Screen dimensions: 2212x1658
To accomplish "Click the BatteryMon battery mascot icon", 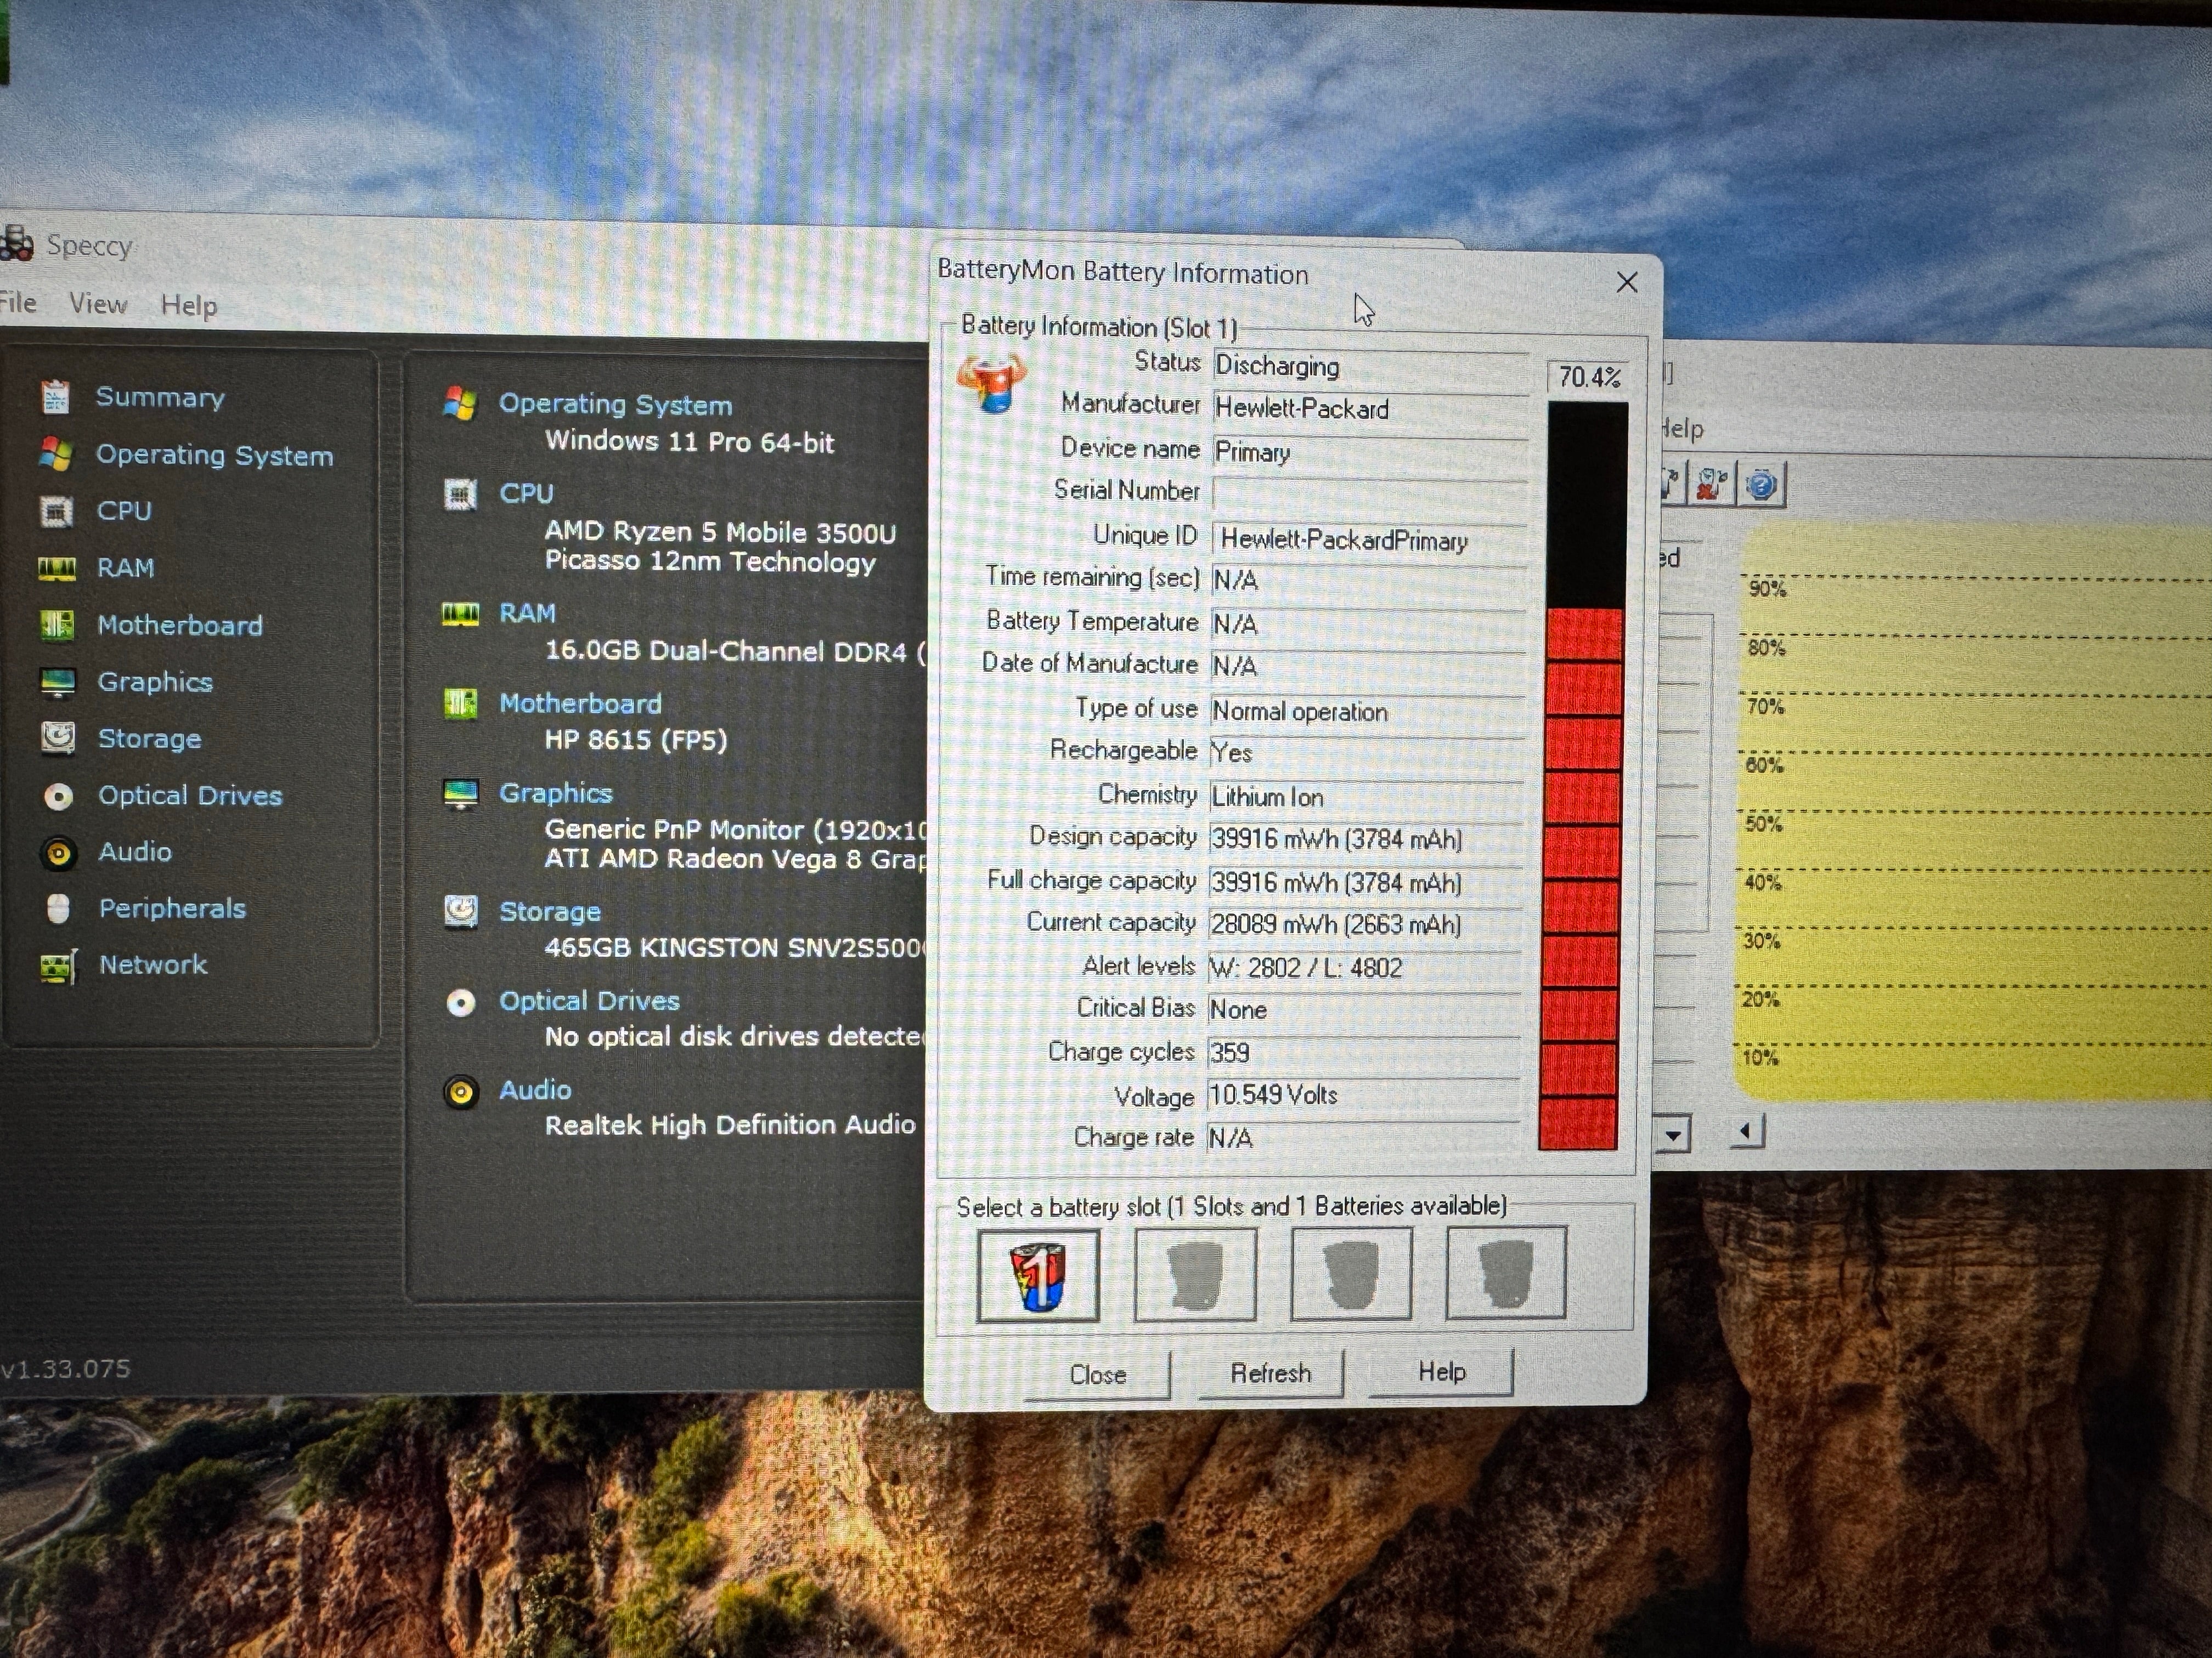I will click(991, 384).
